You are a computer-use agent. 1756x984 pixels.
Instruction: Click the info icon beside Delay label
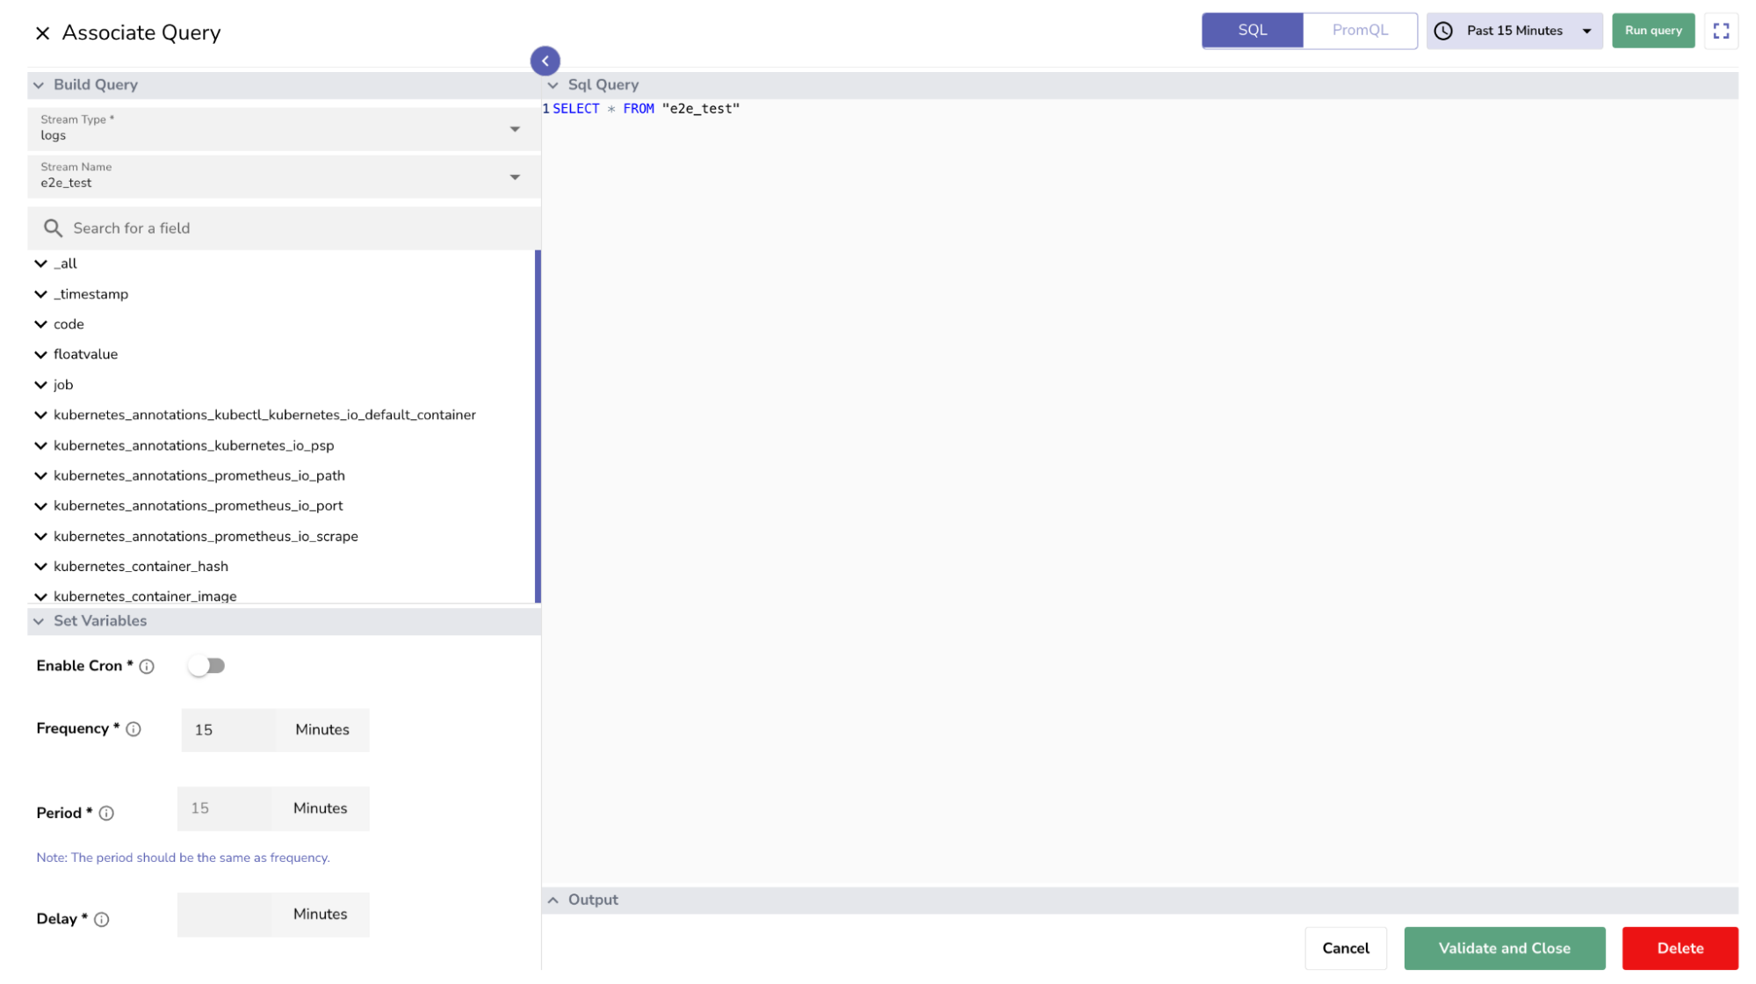[x=102, y=920]
